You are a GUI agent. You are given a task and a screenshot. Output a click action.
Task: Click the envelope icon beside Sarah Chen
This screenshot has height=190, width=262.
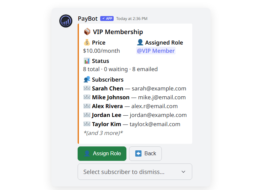(x=87, y=88)
